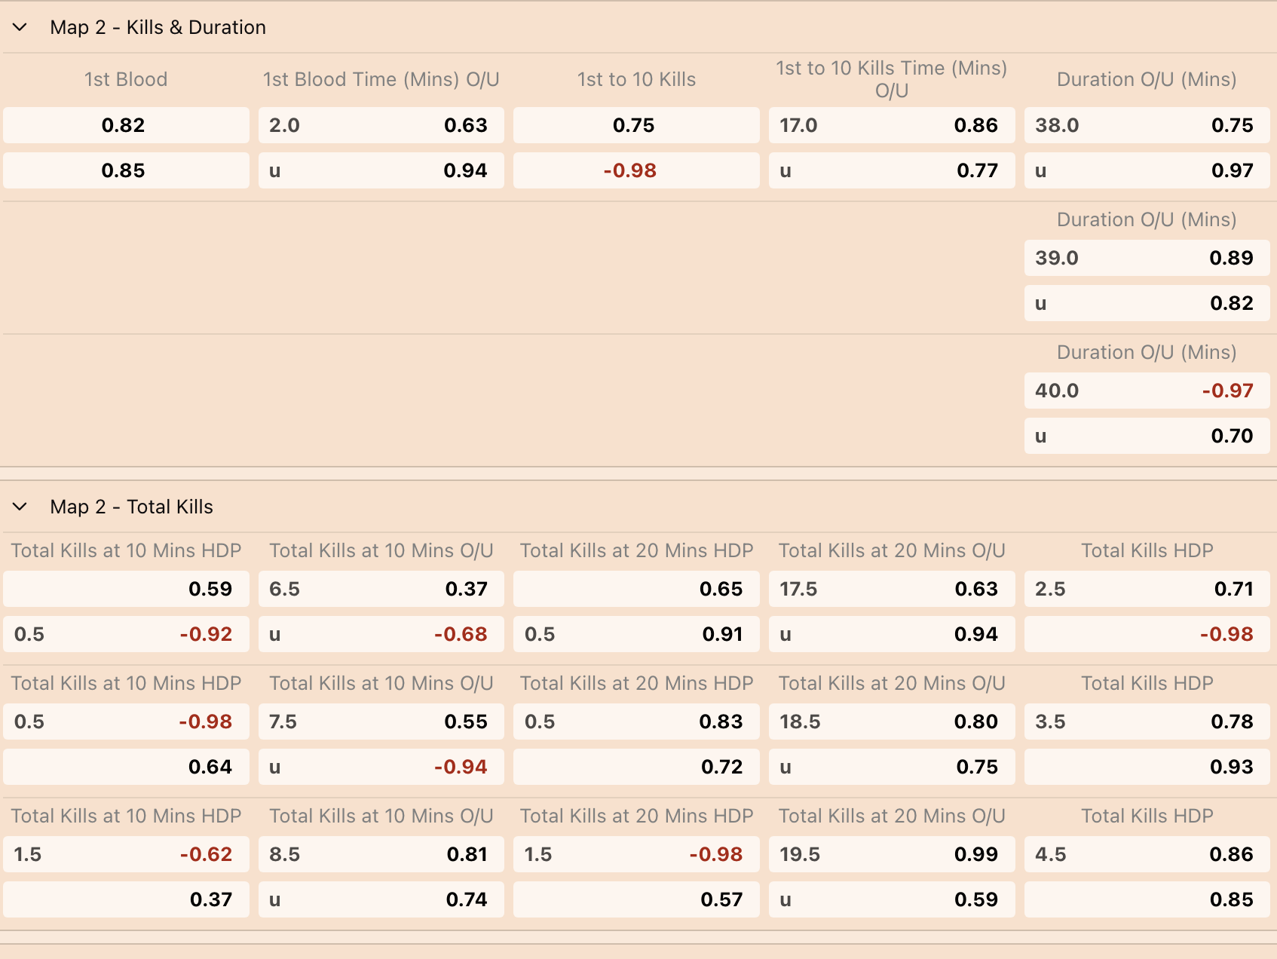Select 10 Mins HDP 1.5 at -0.62
Viewport: 1277px width, 959px height.
126,854
